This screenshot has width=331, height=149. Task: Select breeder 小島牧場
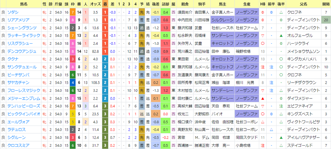tap(243, 145)
